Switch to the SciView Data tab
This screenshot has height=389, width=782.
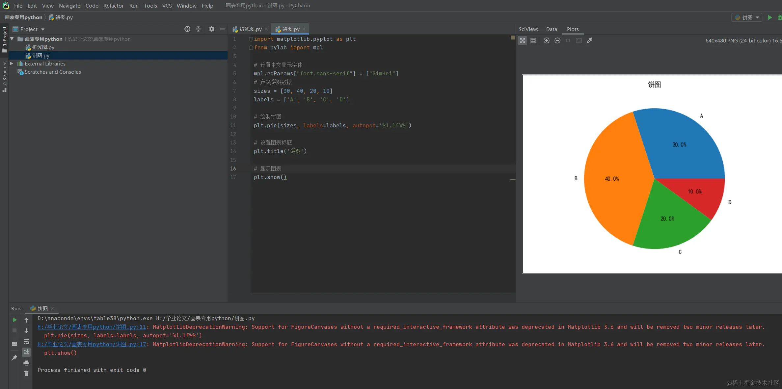coord(552,29)
